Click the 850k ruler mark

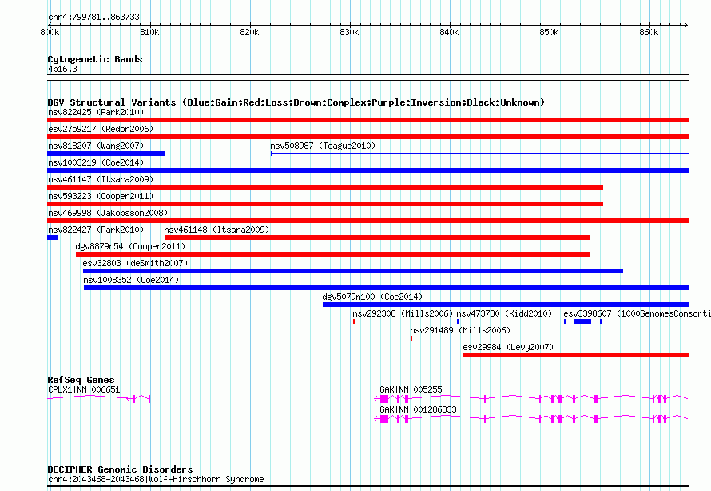pyautogui.click(x=549, y=32)
